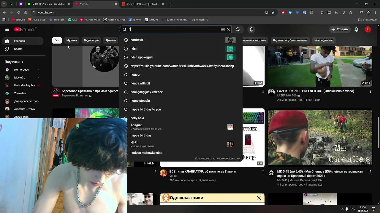Open the install app icon in address bar

pos(267,12)
